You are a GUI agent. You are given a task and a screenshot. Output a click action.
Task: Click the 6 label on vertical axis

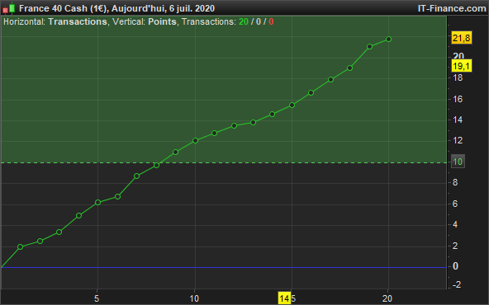[455, 204]
